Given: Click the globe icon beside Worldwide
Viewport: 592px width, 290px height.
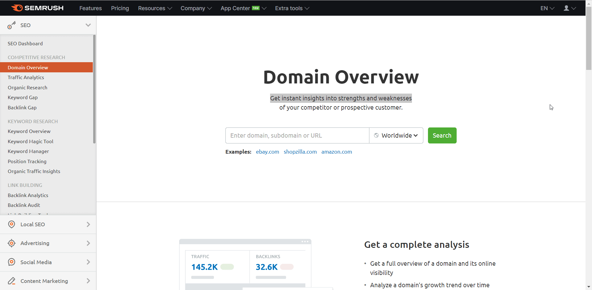Looking at the screenshot, I should (x=376, y=135).
